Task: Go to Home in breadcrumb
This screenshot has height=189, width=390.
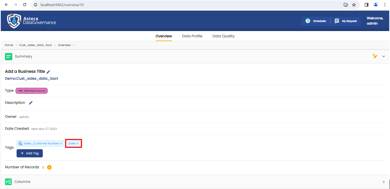Action: [9, 45]
